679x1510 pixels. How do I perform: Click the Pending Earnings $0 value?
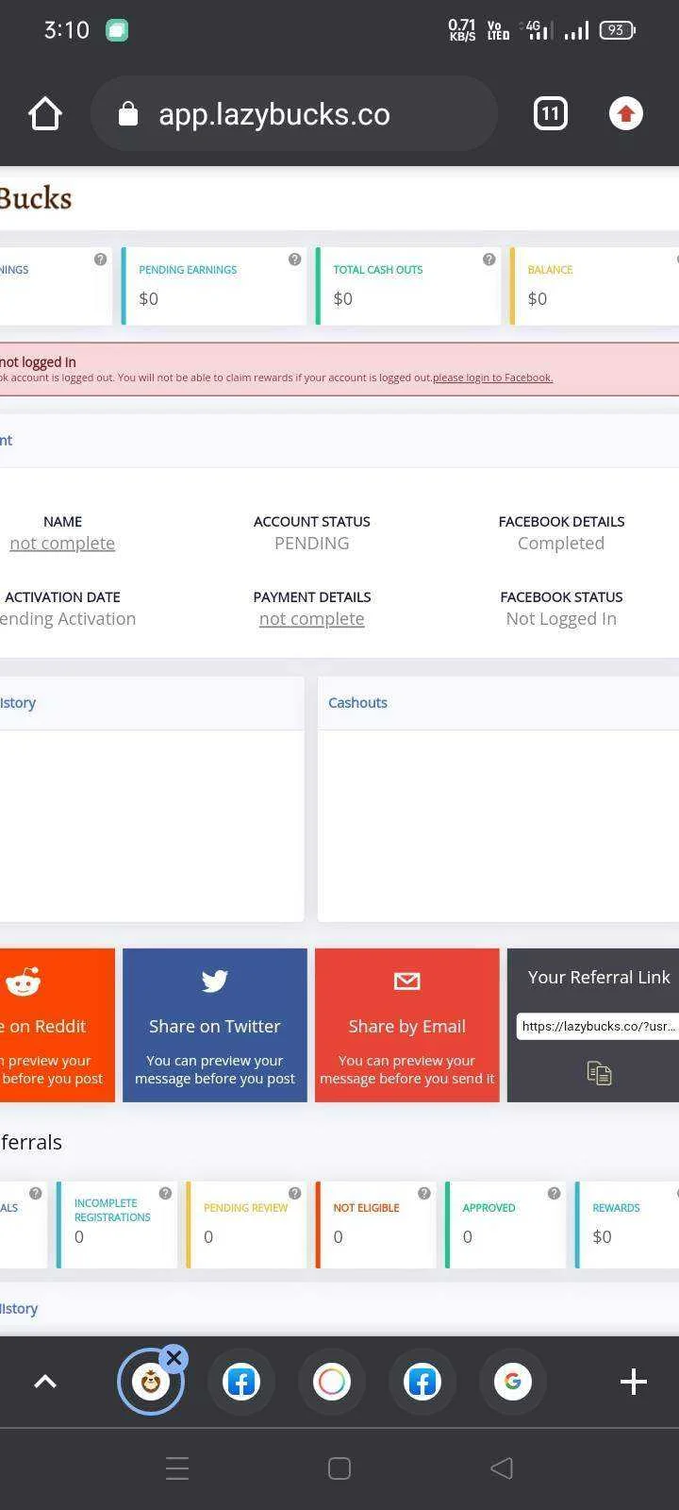click(x=149, y=299)
